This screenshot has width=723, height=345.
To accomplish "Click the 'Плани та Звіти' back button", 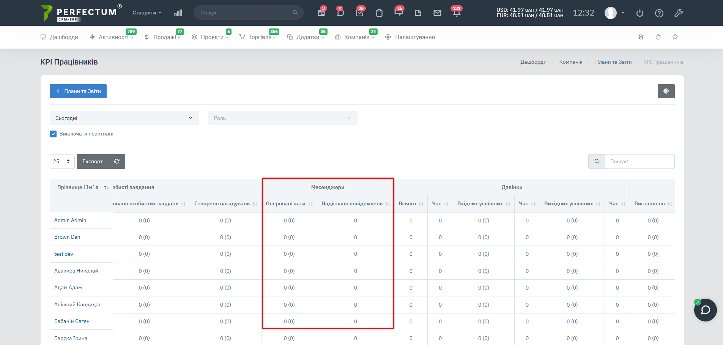I will pyautogui.click(x=78, y=91).
